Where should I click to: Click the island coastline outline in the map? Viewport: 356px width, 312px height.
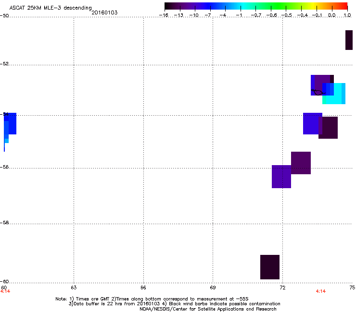pos(318,92)
